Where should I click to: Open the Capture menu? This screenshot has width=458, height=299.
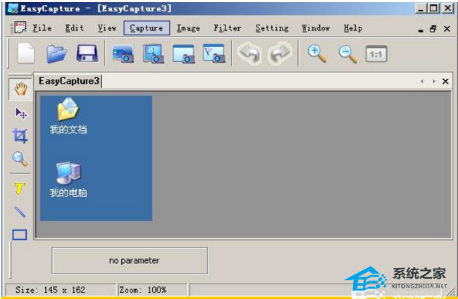pos(147,28)
